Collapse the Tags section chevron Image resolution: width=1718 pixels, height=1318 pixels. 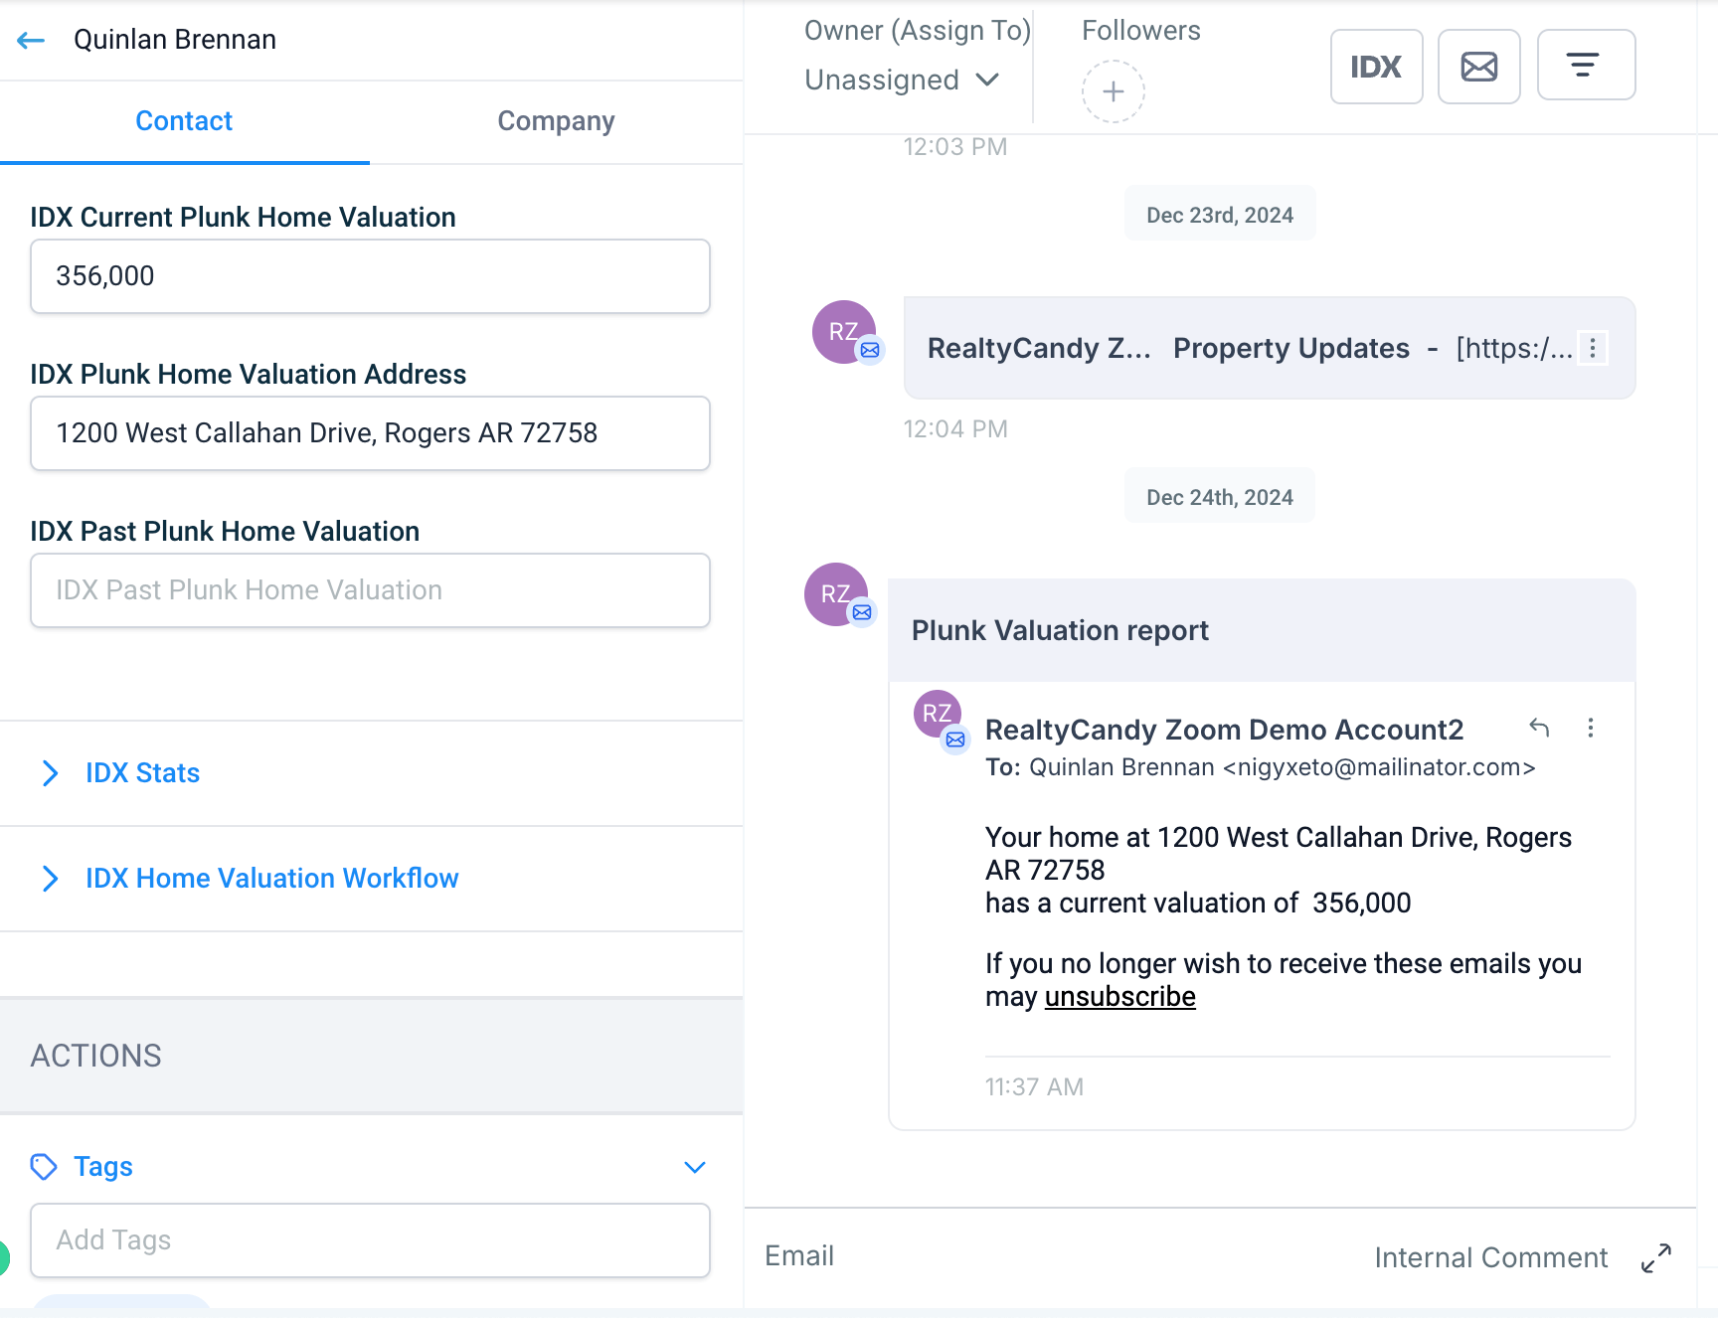pyautogui.click(x=695, y=1167)
